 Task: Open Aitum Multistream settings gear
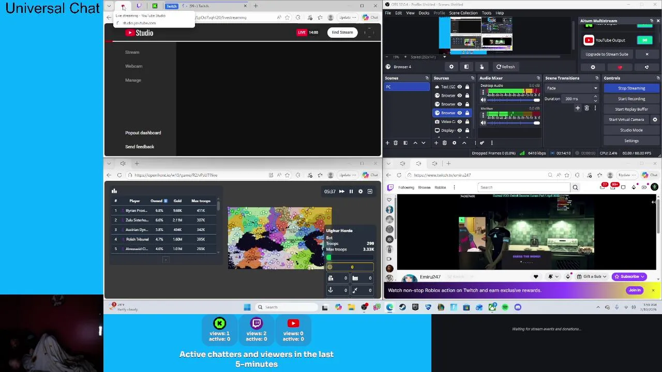(593, 67)
